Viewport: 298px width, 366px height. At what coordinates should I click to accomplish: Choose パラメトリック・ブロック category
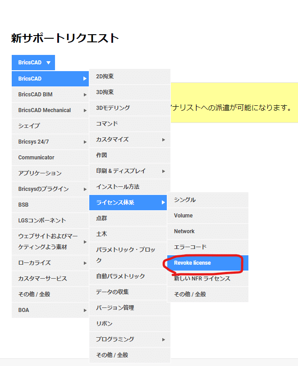(128, 255)
